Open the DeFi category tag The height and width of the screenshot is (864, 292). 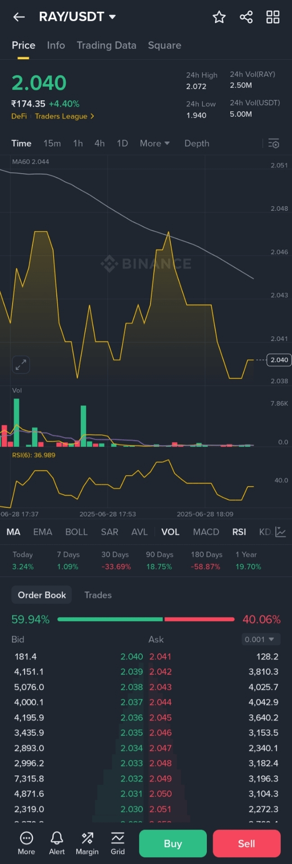(x=19, y=116)
